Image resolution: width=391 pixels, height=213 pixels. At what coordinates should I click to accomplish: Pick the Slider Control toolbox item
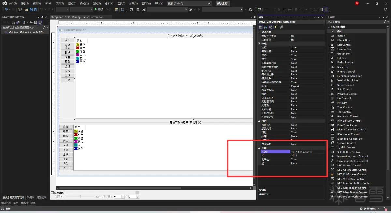(344, 85)
